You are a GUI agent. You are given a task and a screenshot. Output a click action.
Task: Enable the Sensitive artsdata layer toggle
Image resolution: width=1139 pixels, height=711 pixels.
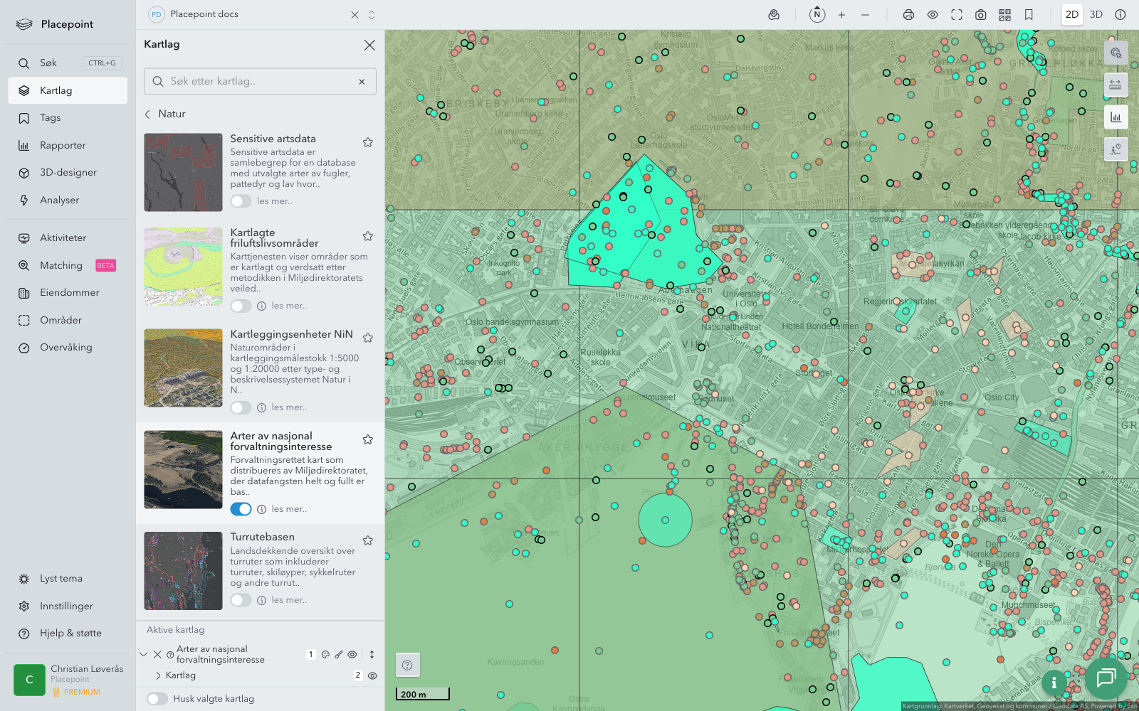pyautogui.click(x=241, y=201)
